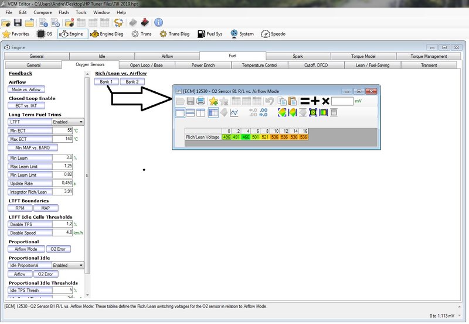Image resolution: width=469 pixels, height=324 pixels.
Task: Show the graph view in table window
Action: pyautogui.click(x=234, y=112)
